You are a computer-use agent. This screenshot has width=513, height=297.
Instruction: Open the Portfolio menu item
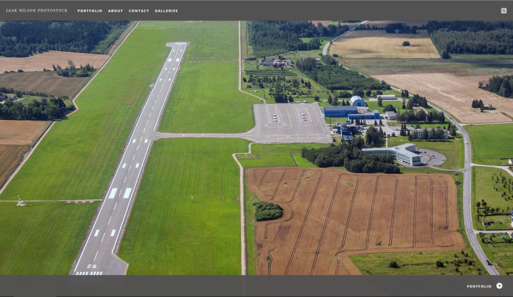[x=90, y=11]
